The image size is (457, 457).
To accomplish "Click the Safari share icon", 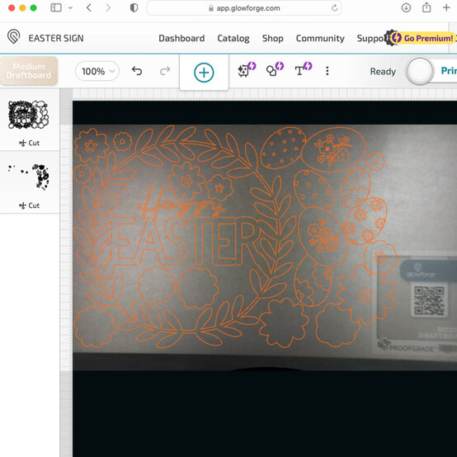I will (x=426, y=7).
